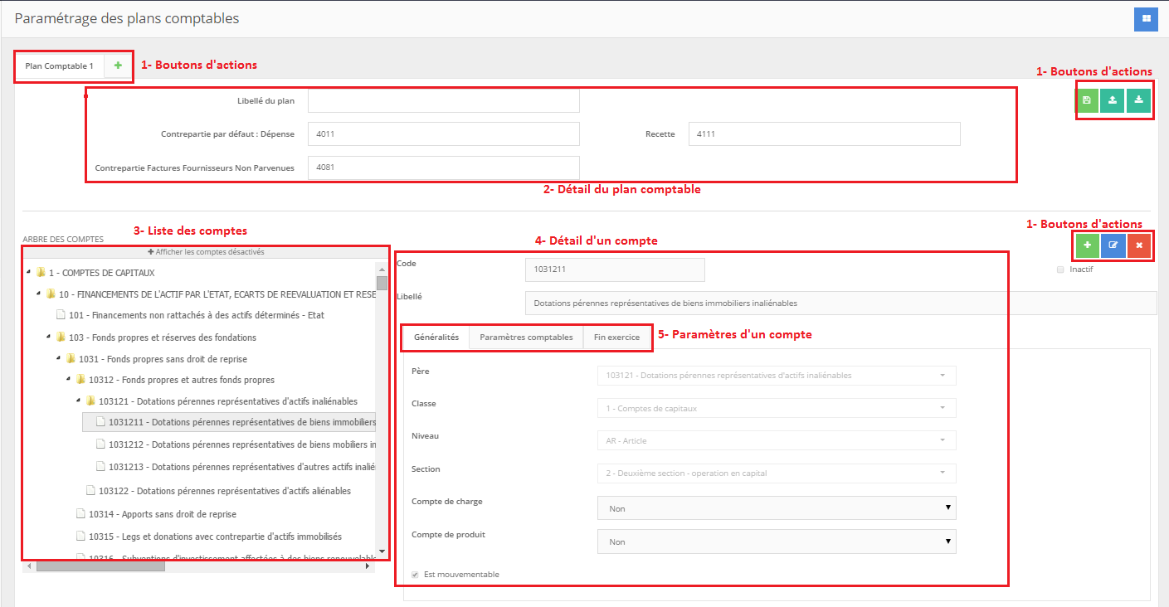Click the blue grid icon top right
This screenshot has height=607, width=1169.
1146,18
